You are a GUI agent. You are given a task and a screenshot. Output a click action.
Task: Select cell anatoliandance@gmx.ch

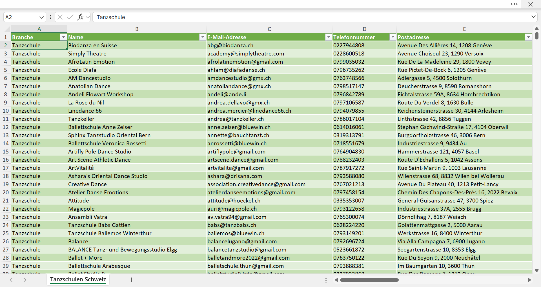(x=269, y=86)
